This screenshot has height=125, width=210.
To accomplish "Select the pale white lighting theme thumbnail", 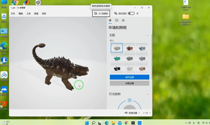I will coord(129,68).
